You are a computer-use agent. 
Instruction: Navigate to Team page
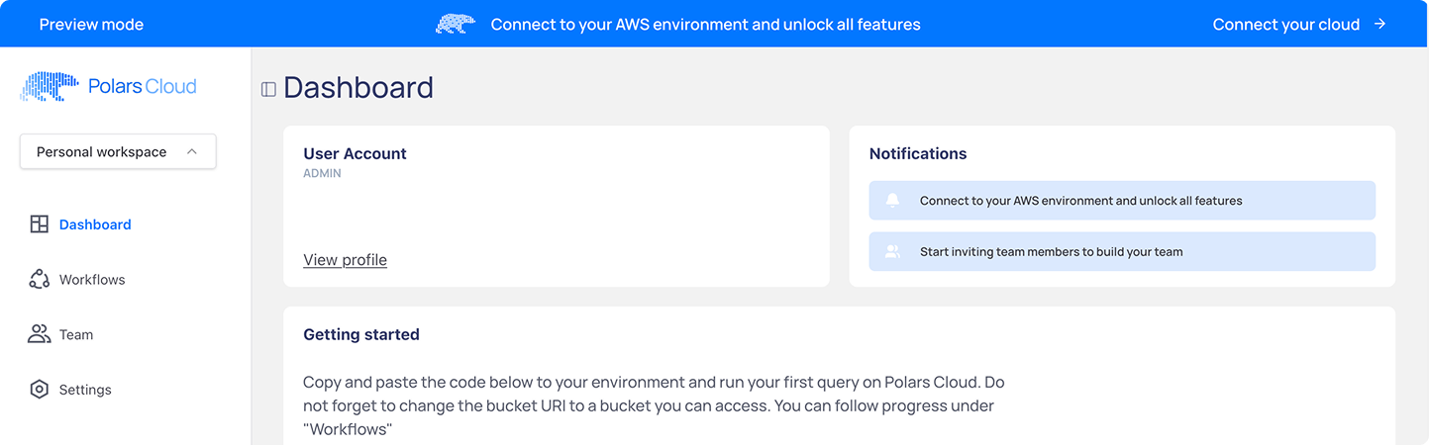pos(76,334)
